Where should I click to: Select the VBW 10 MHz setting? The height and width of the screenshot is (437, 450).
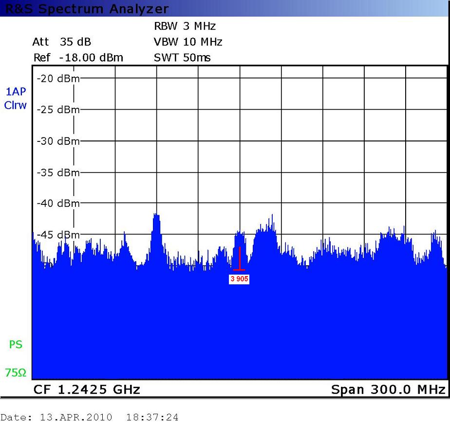187,42
